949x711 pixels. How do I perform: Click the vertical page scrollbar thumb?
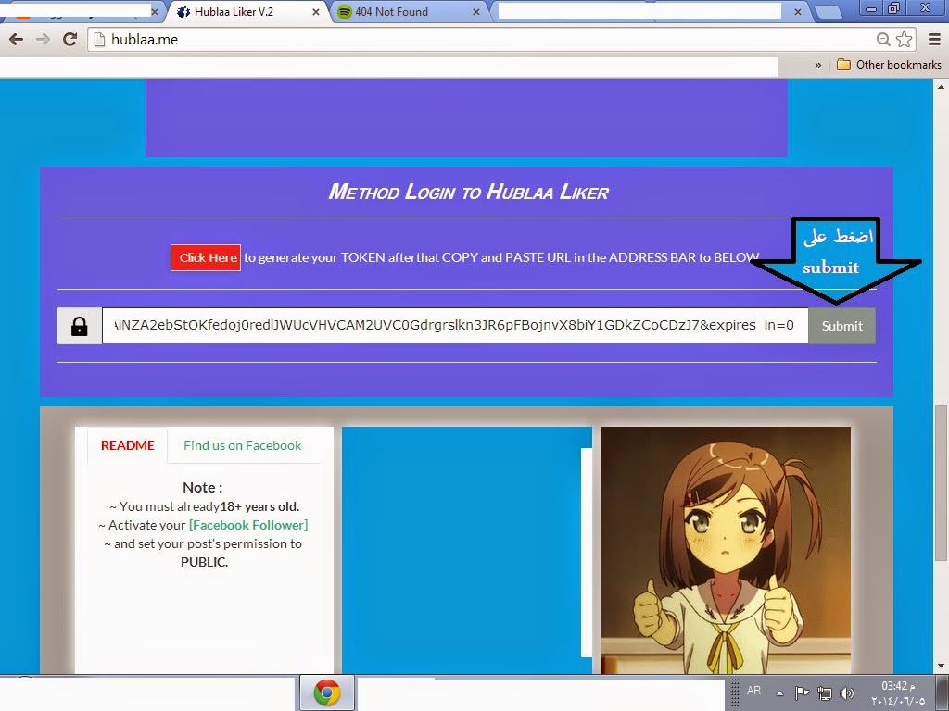(942, 483)
